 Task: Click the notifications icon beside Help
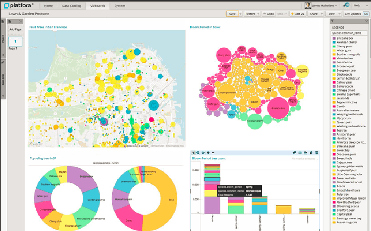(346, 5)
